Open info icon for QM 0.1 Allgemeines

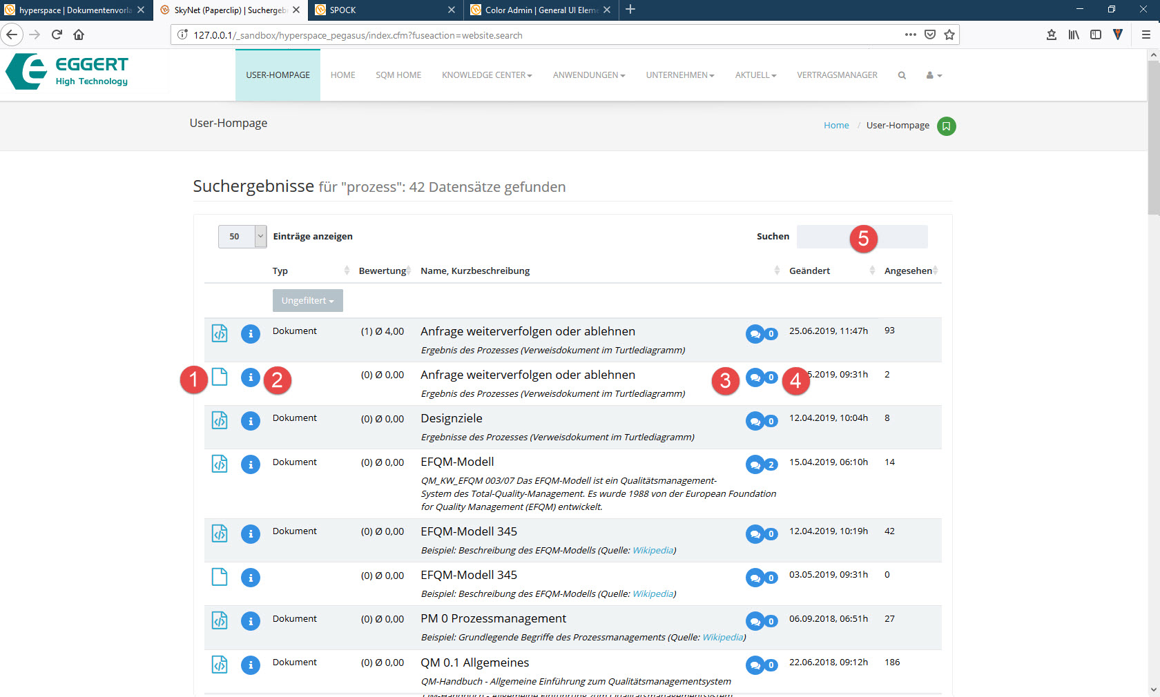pyautogui.click(x=251, y=665)
